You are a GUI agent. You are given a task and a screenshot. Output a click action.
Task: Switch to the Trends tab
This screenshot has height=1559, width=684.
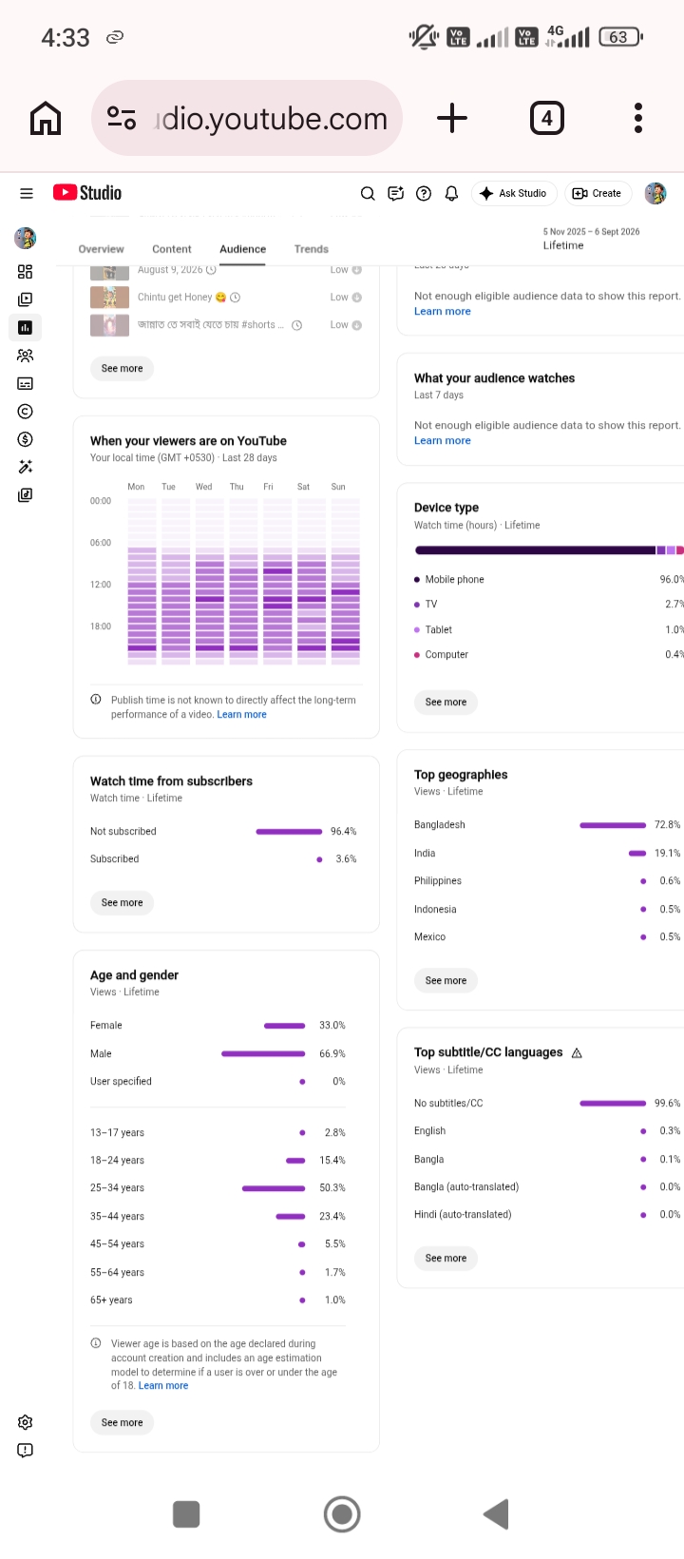tap(312, 249)
